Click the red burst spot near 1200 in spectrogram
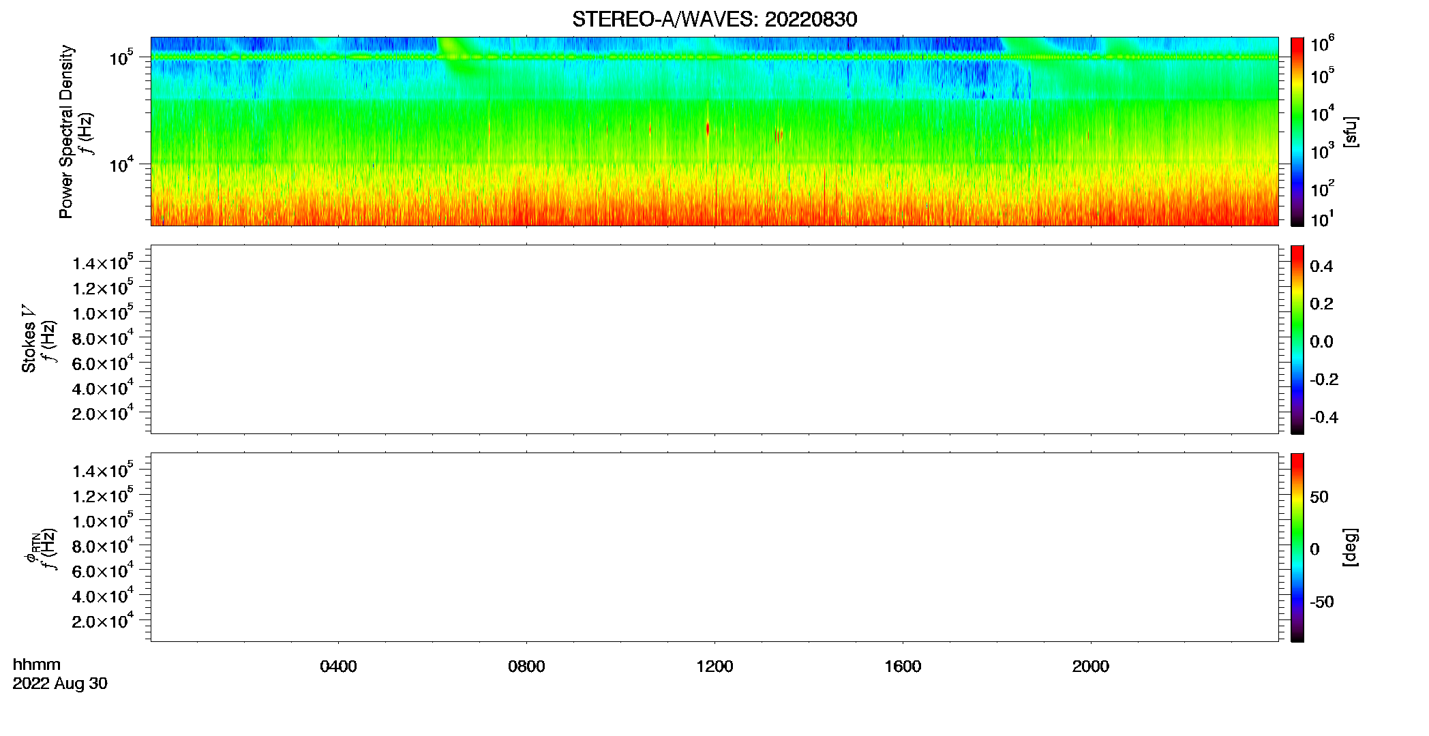This screenshot has height=736, width=1429. [708, 128]
